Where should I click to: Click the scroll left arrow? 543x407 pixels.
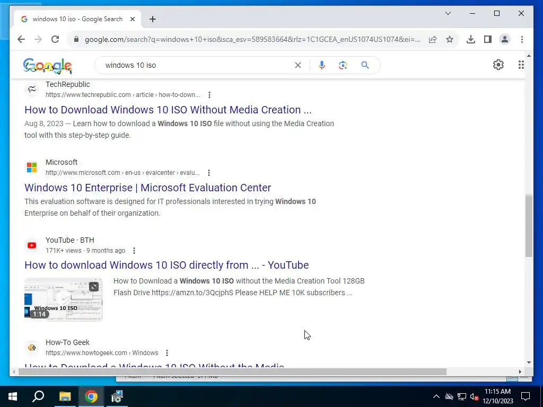tap(13, 371)
